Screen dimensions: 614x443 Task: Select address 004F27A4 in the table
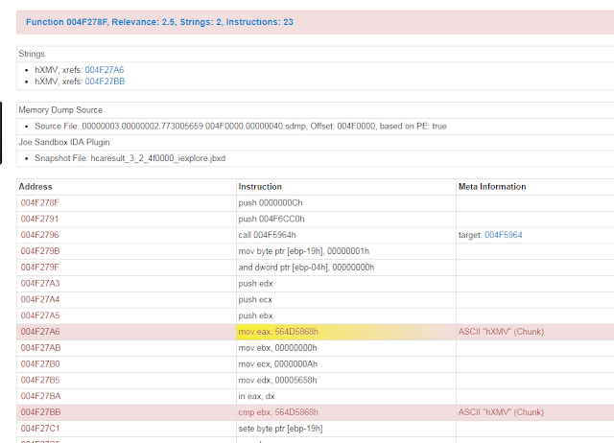tap(40, 299)
